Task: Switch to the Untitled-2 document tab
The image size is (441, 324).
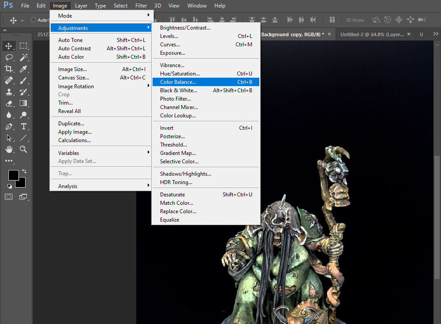Action: pyautogui.click(x=372, y=34)
